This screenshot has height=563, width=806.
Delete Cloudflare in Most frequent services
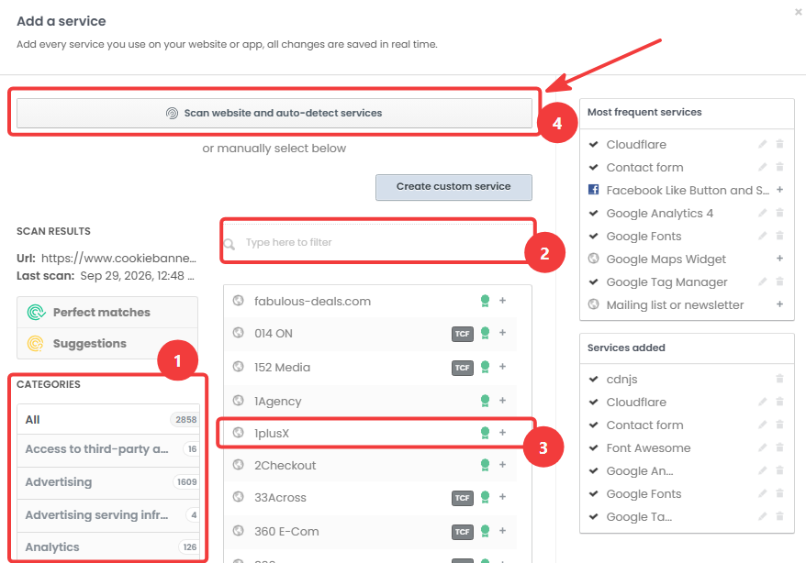[779, 144]
